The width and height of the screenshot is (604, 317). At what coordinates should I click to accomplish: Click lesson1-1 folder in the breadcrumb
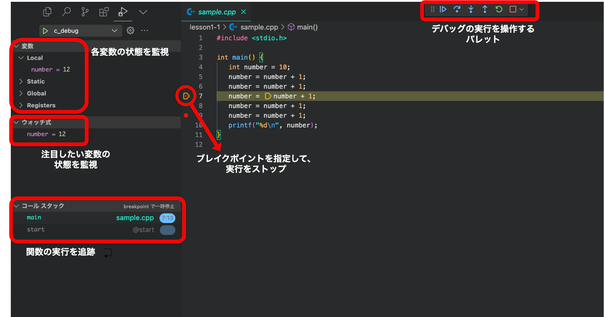pos(205,27)
